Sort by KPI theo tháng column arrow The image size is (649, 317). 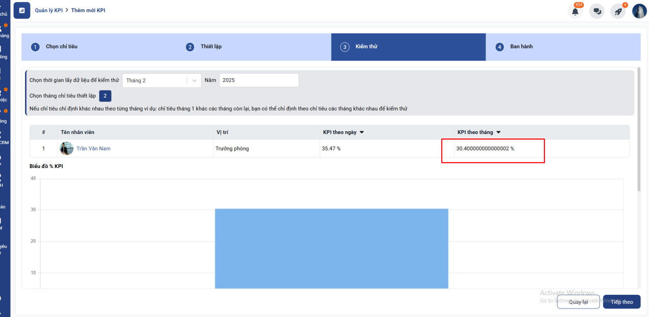499,132
